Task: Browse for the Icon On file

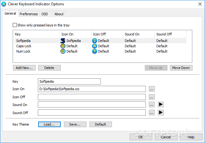Action: point(152,89)
